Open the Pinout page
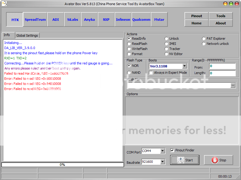The width and height of the screenshot is (241, 180). tap(197, 16)
